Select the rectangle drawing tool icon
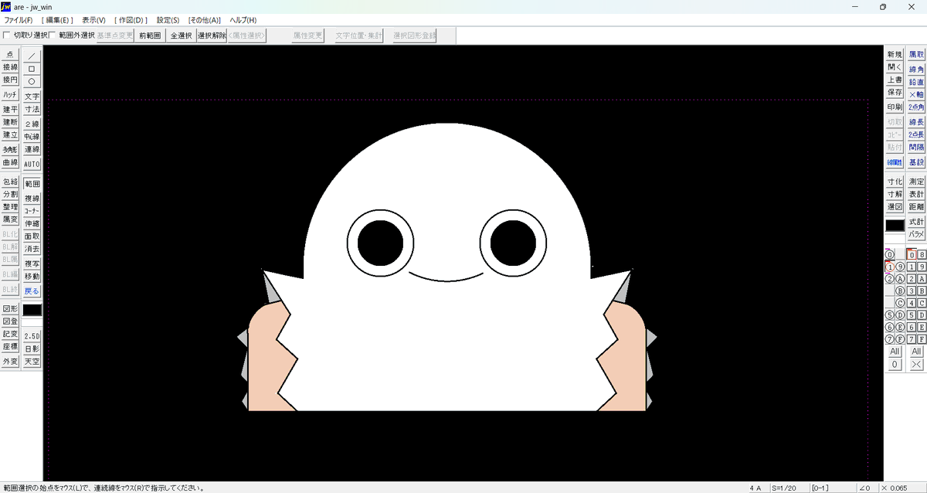This screenshot has height=493, width=927. [32, 69]
